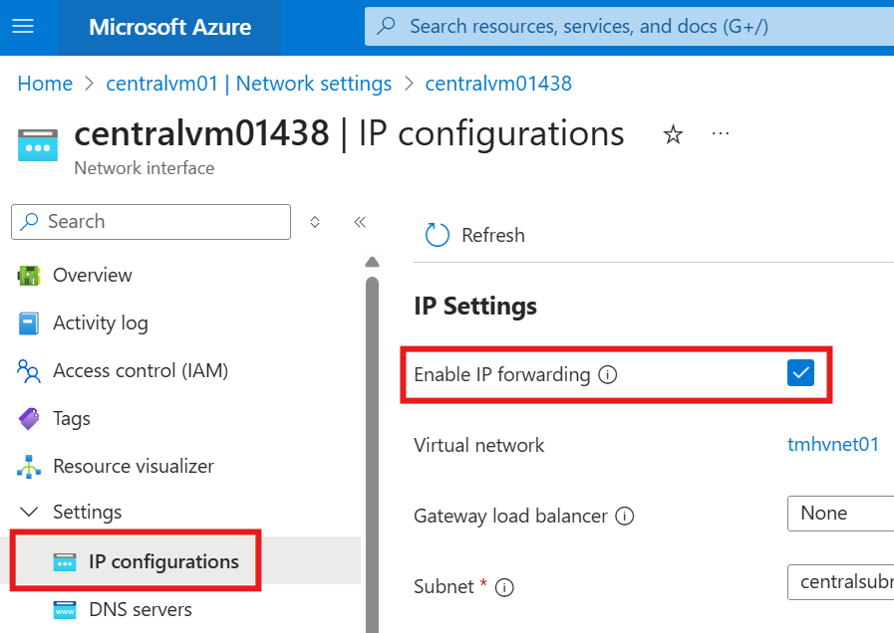Click the Refresh circular arrow icon

pyautogui.click(x=438, y=235)
